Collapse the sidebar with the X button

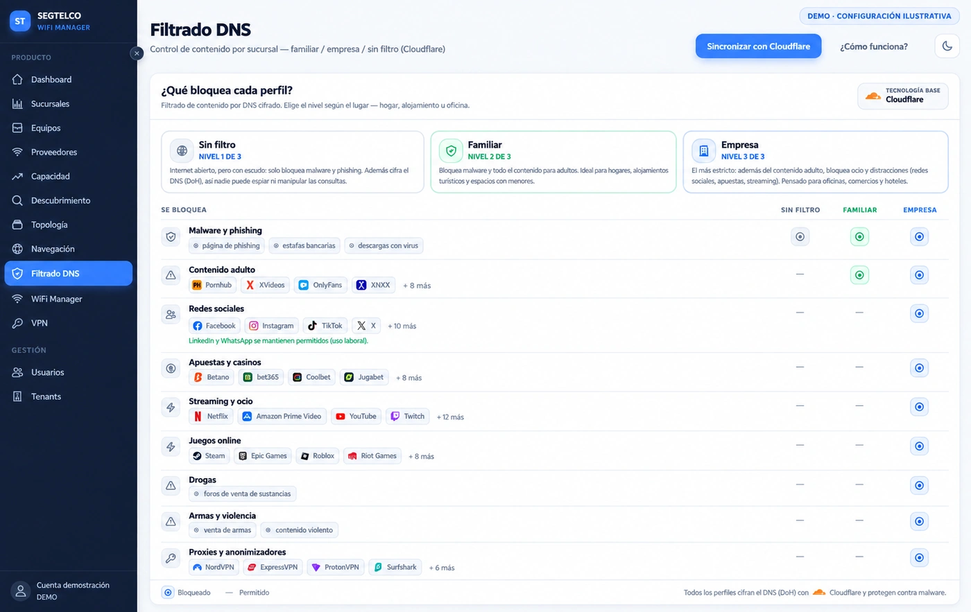(x=137, y=53)
